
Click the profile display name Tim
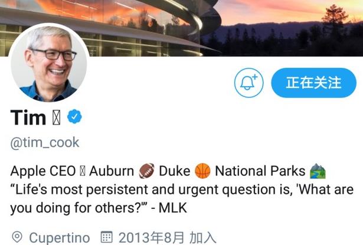pos(28,117)
